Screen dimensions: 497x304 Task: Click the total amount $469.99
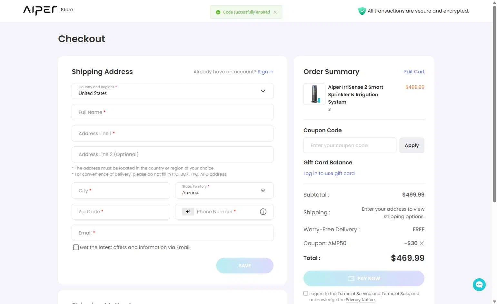pos(408,258)
